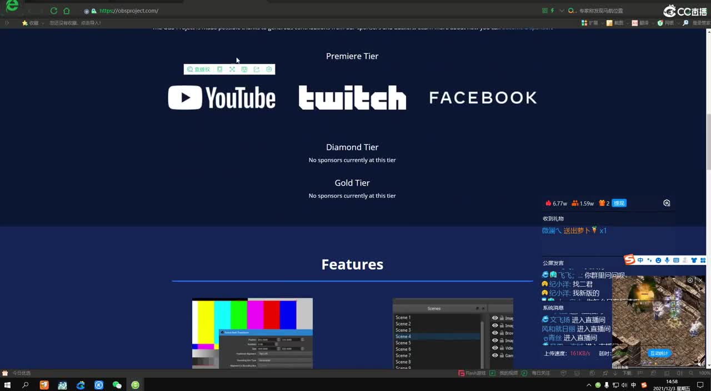
Task: Open the 扩展 extensions button
Action: (x=590, y=23)
